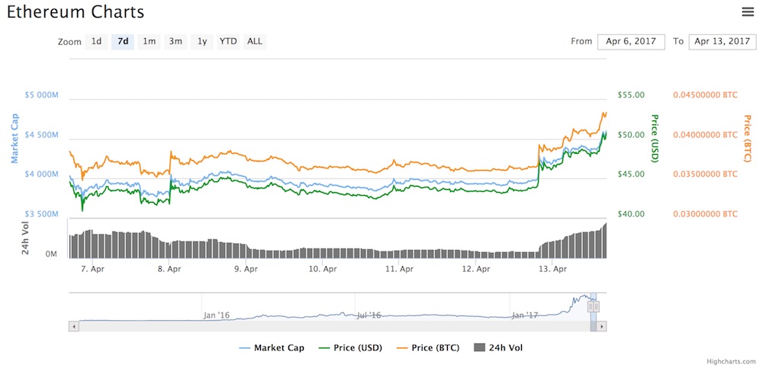Image resolution: width=763 pixels, height=368 pixels.
Task: Select the 7d zoom range
Action: coord(123,42)
